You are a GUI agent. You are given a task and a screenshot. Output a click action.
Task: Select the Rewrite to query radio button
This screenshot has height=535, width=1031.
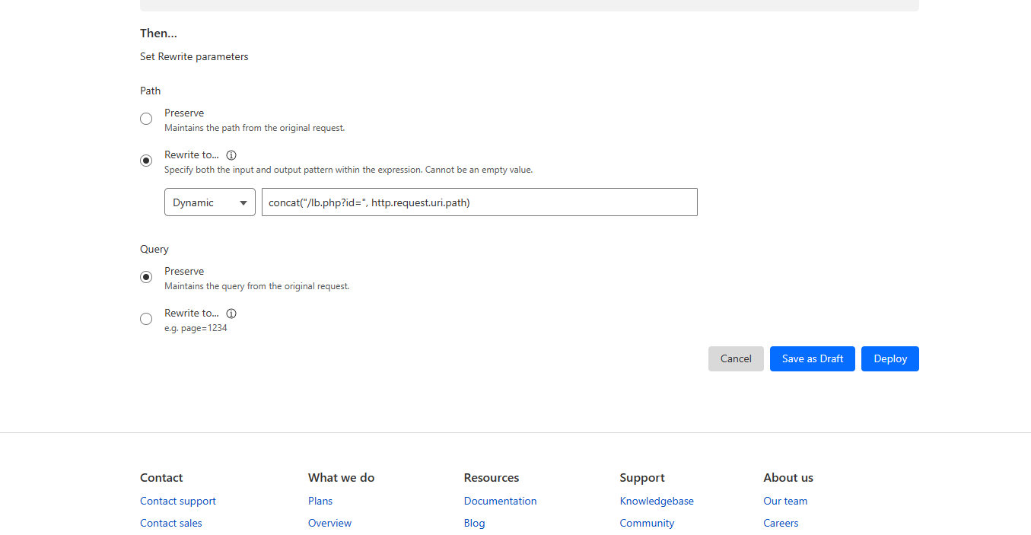[146, 319]
